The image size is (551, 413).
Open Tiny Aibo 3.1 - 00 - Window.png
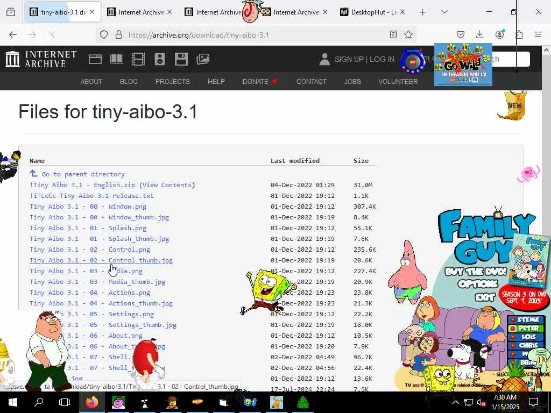point(88,206)
